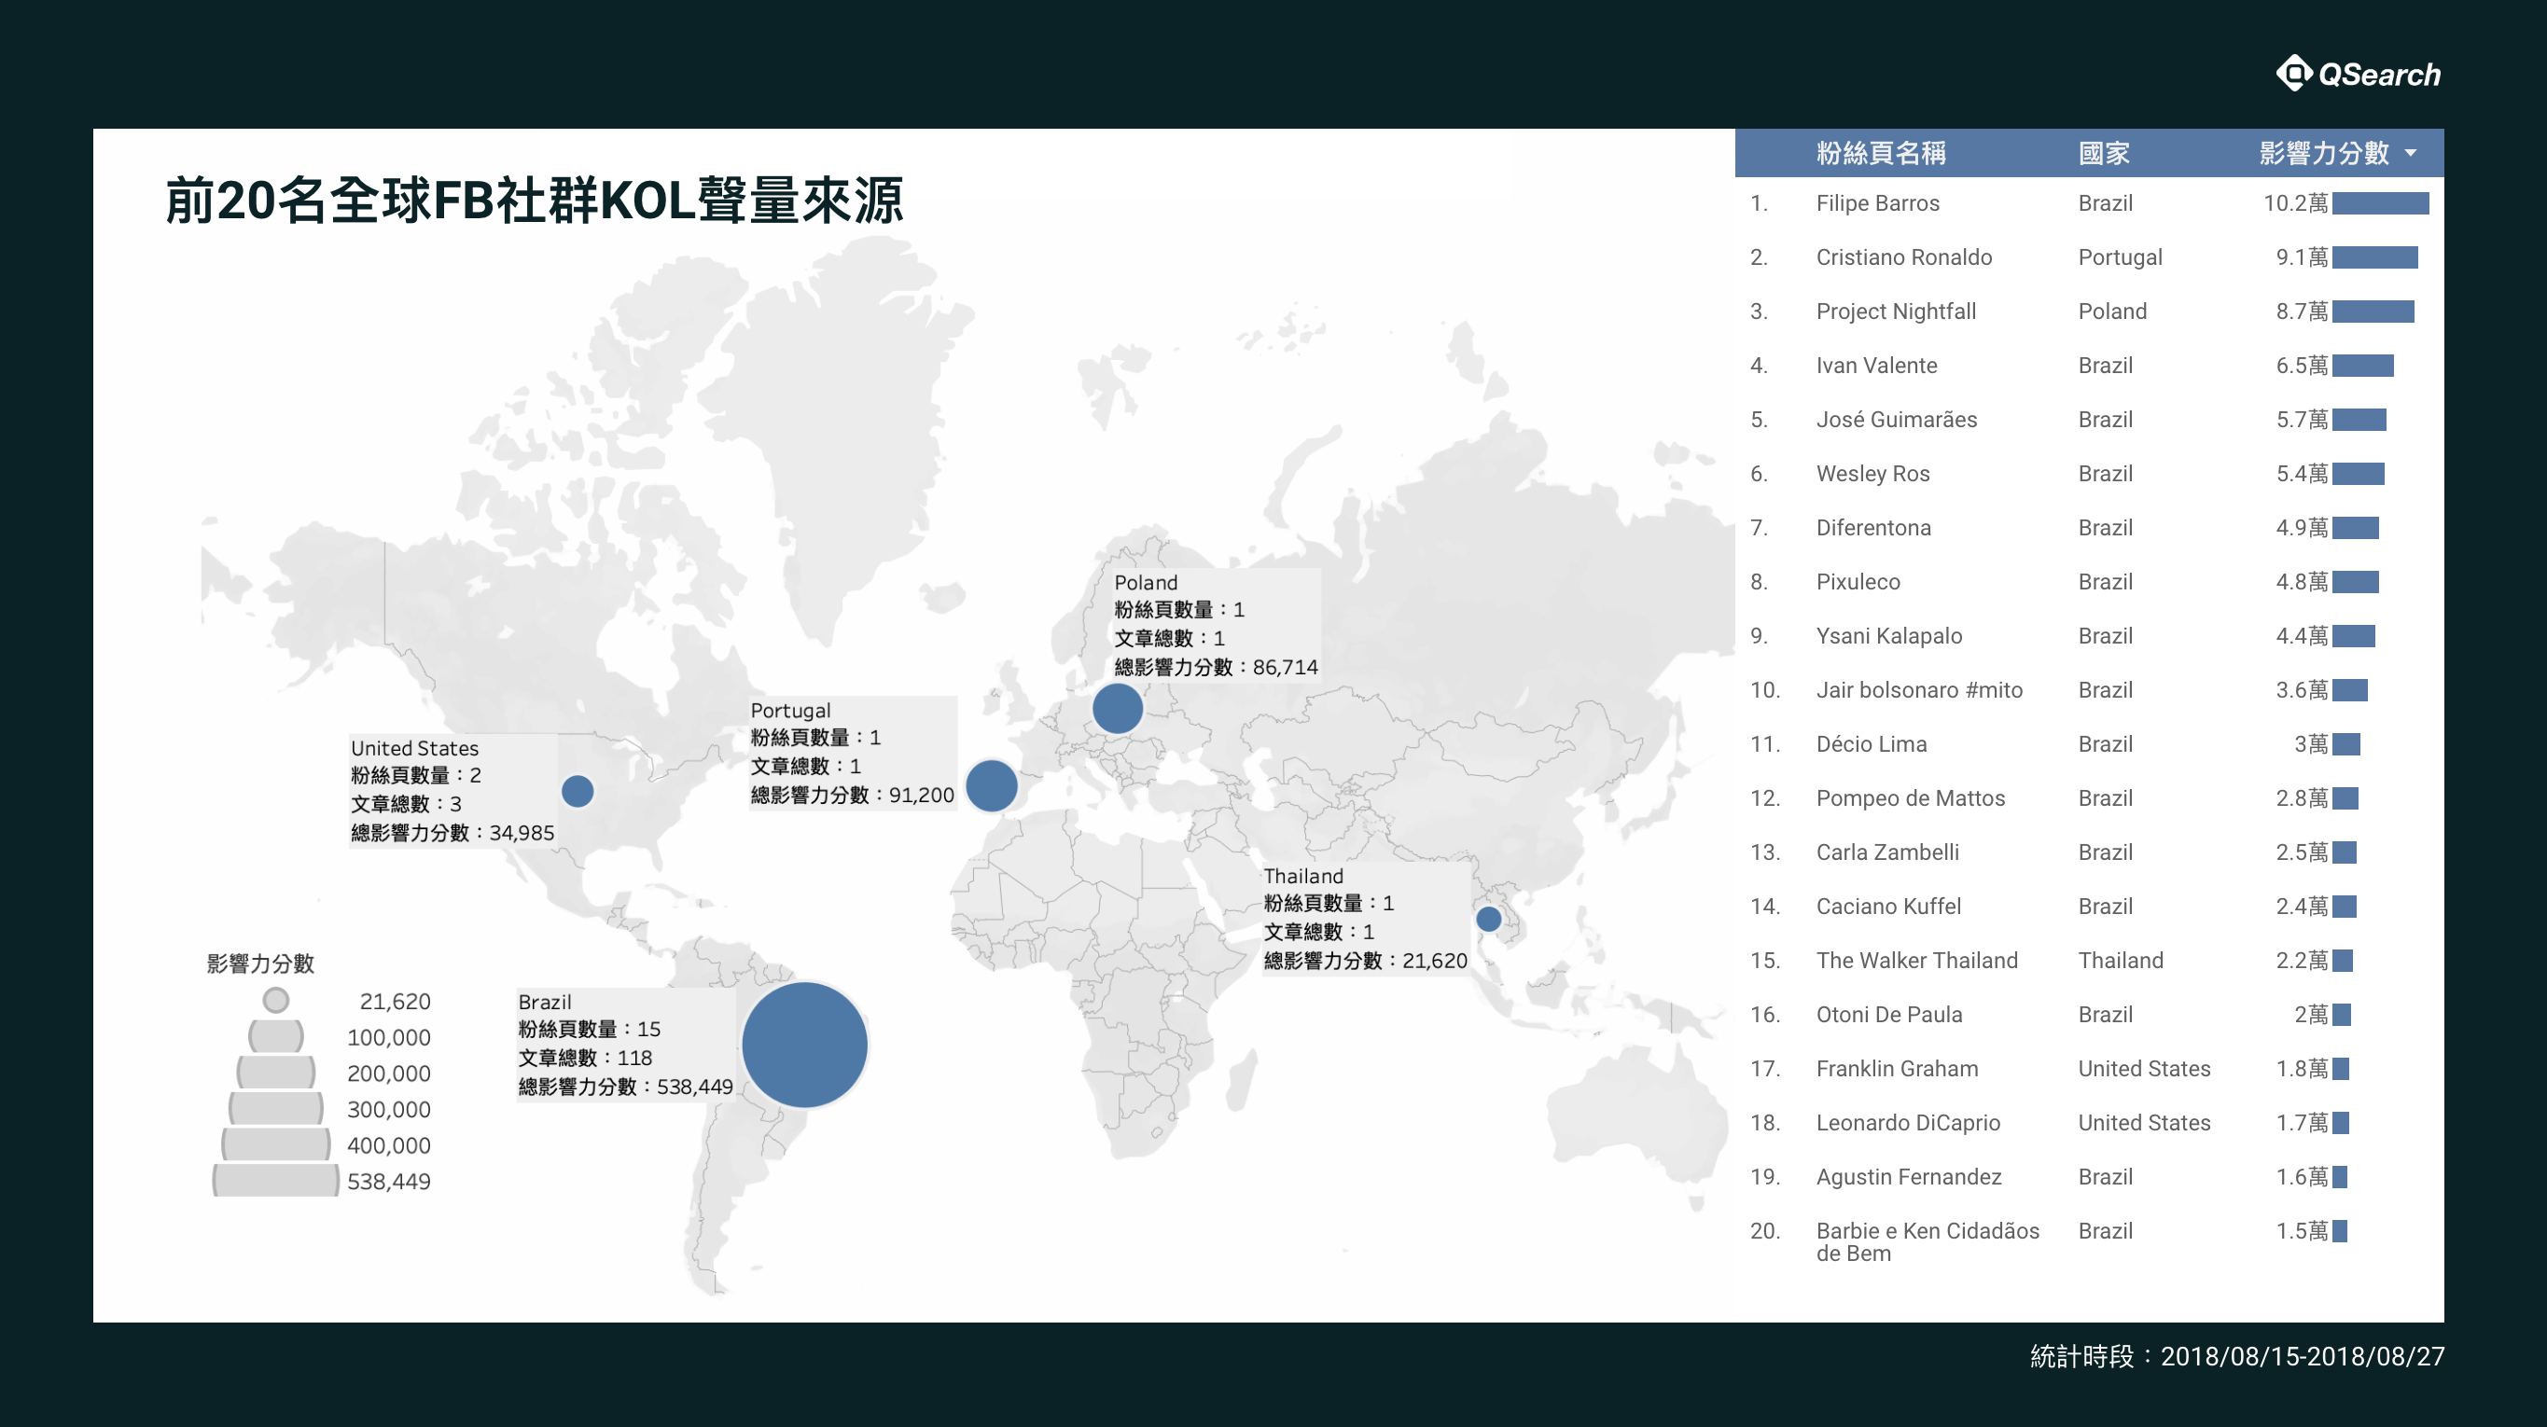This screenshot has width=2547, height=1427.
Task: Click the Thailand bubble marker
Action: [1488, 919]
